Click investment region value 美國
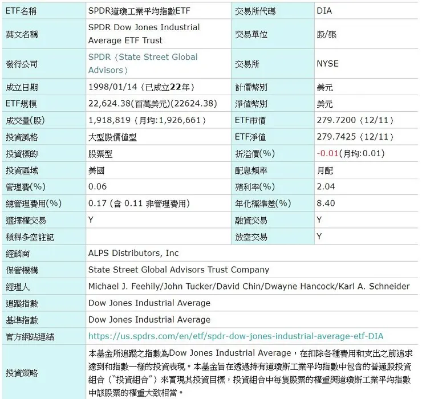The image size is (422, 399). [x=96, y=170]
